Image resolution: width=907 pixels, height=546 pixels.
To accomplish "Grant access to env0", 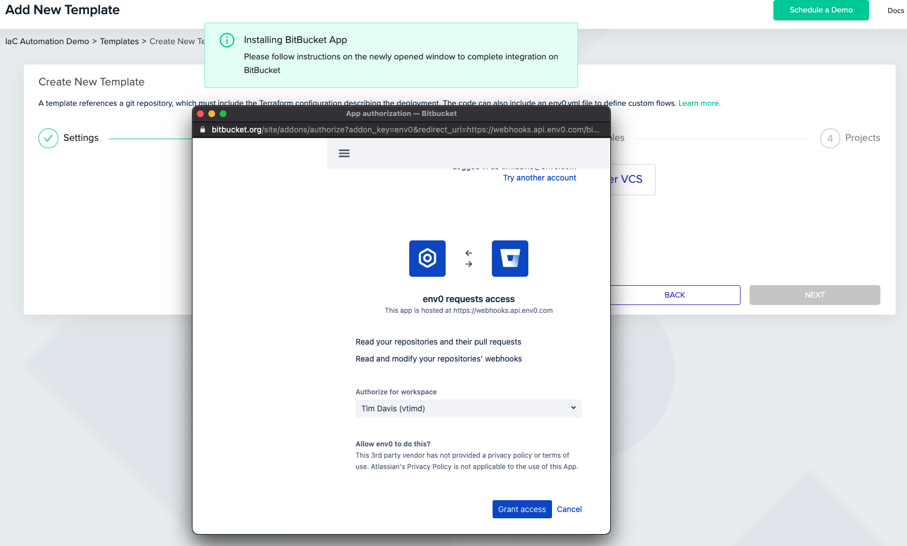I will pyautogui.click(x=522, y=509).
